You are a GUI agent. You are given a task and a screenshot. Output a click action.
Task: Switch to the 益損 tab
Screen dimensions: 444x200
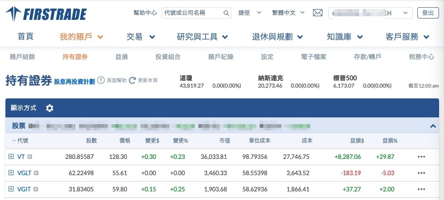tap(122, 57)
